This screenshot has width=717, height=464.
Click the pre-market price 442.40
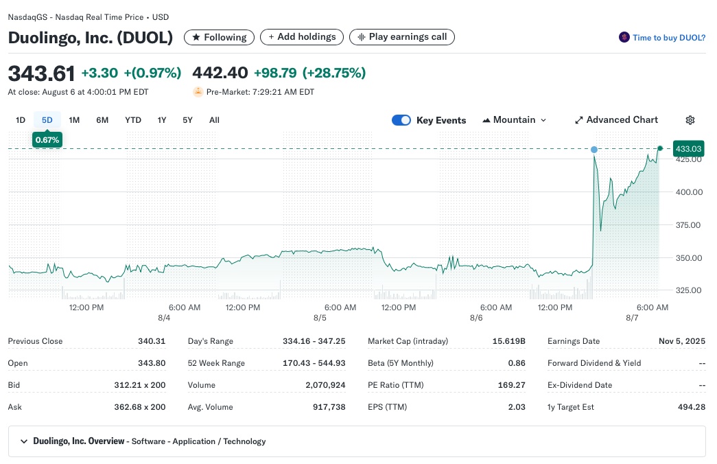(220, 72)
